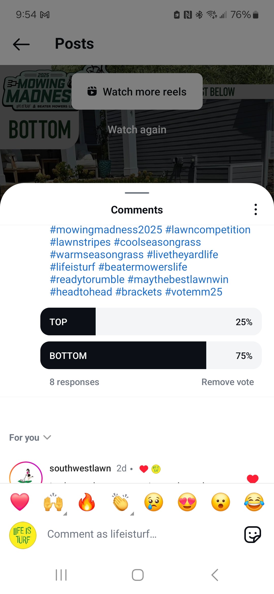Expand the For you sort dropdown
This screenshot has height=594, width=274.
pos(30,438)
